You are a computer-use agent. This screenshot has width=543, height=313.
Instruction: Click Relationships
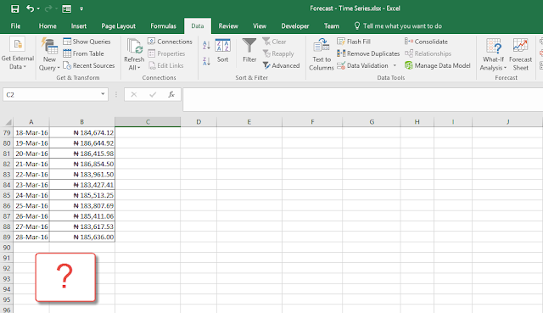tap(428, 53)
